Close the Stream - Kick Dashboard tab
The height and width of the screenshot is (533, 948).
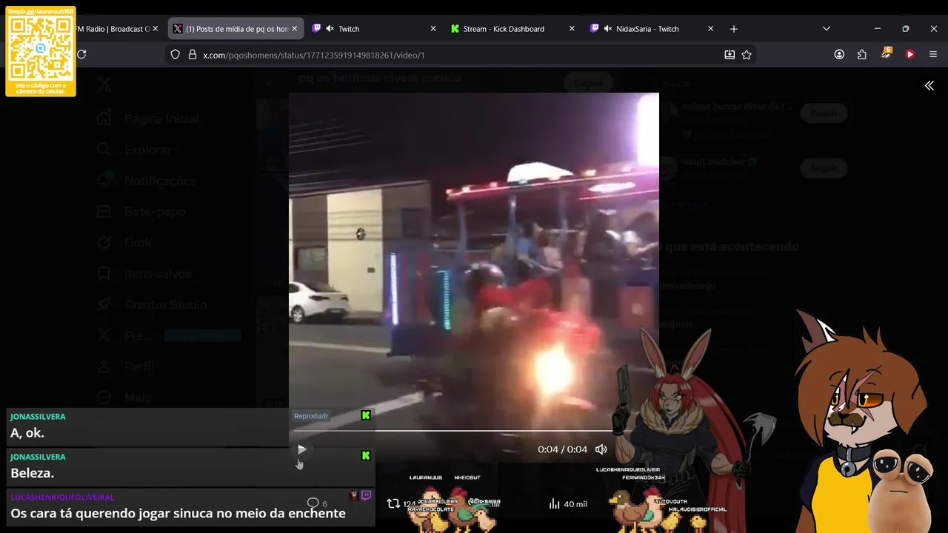[x=572, y=29]
